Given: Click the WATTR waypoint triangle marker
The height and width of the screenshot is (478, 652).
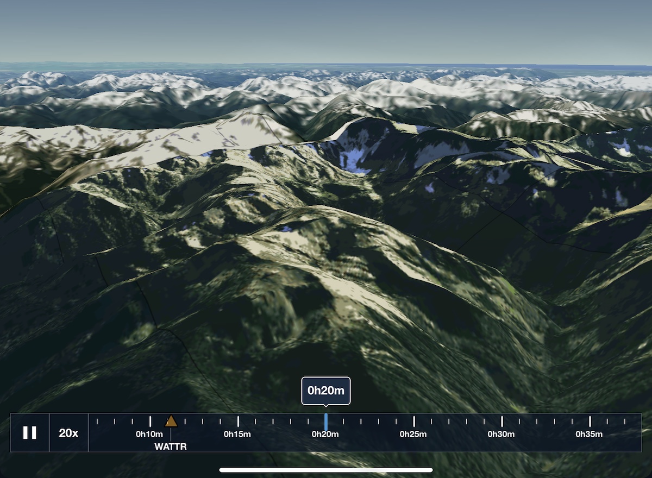Looking at the screenshot, I should (x=171, y=421).
